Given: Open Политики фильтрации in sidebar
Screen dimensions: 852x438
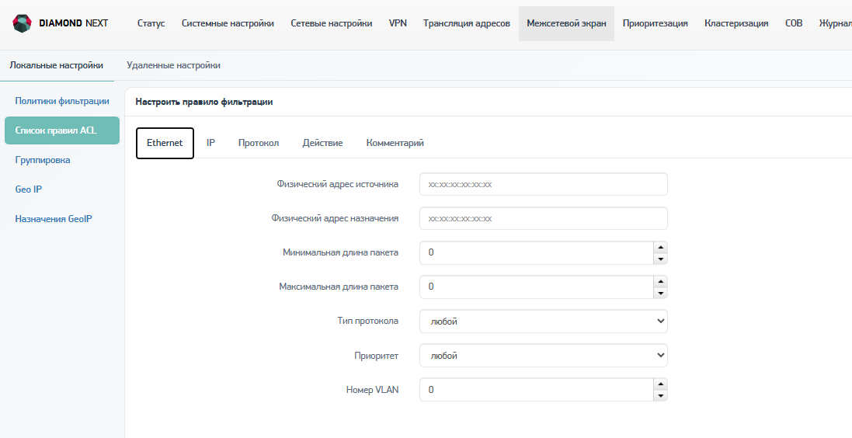Looking at the screenshot, I should (62, 101).
